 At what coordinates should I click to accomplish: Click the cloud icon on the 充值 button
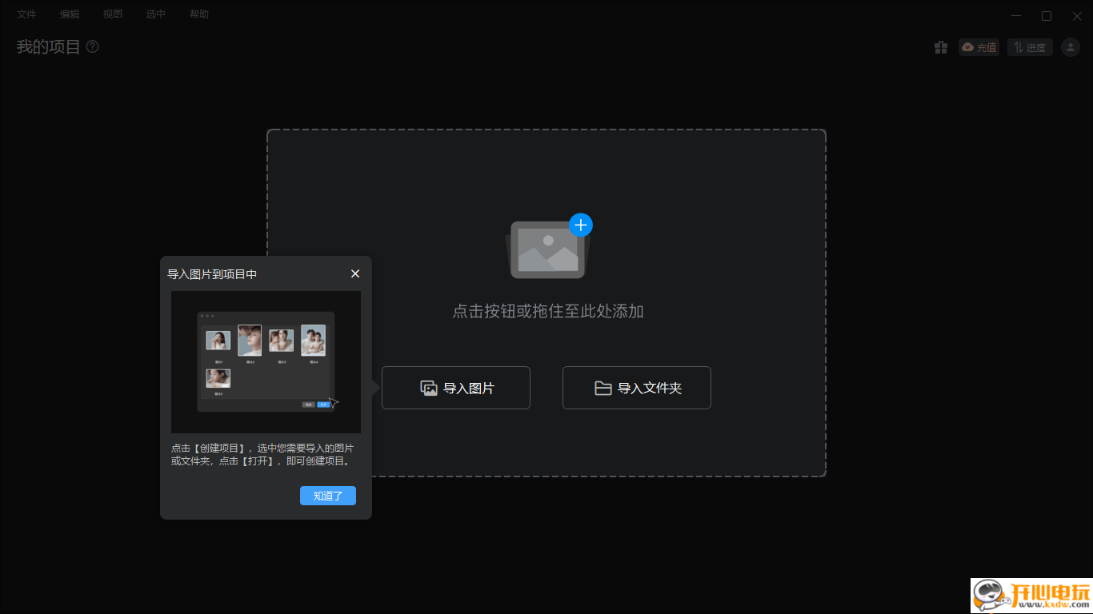tap(966, 47)
